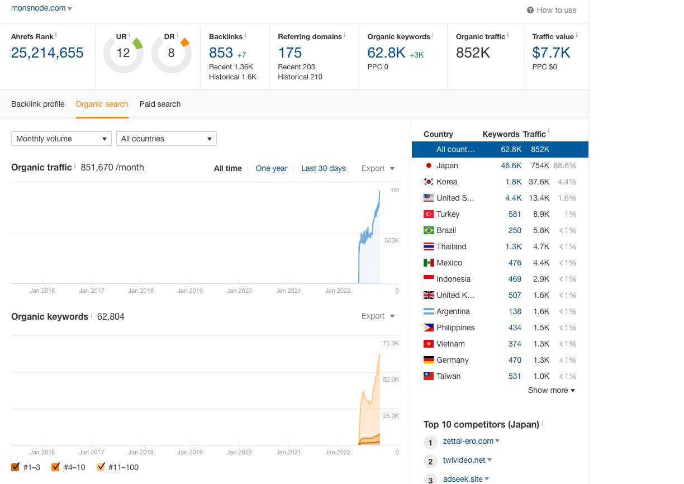Click the info icon beside Top 10 competitors
The width and height of the screenshot is (684, 484).
543,423
